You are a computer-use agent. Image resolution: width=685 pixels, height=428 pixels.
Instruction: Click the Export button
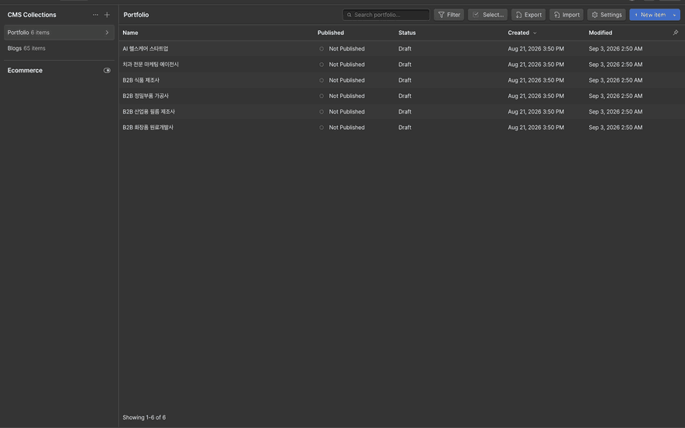point(529,15)
